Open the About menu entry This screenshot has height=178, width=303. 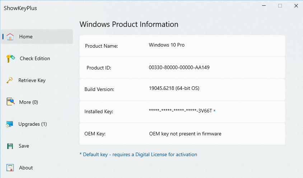click(26, 168)
